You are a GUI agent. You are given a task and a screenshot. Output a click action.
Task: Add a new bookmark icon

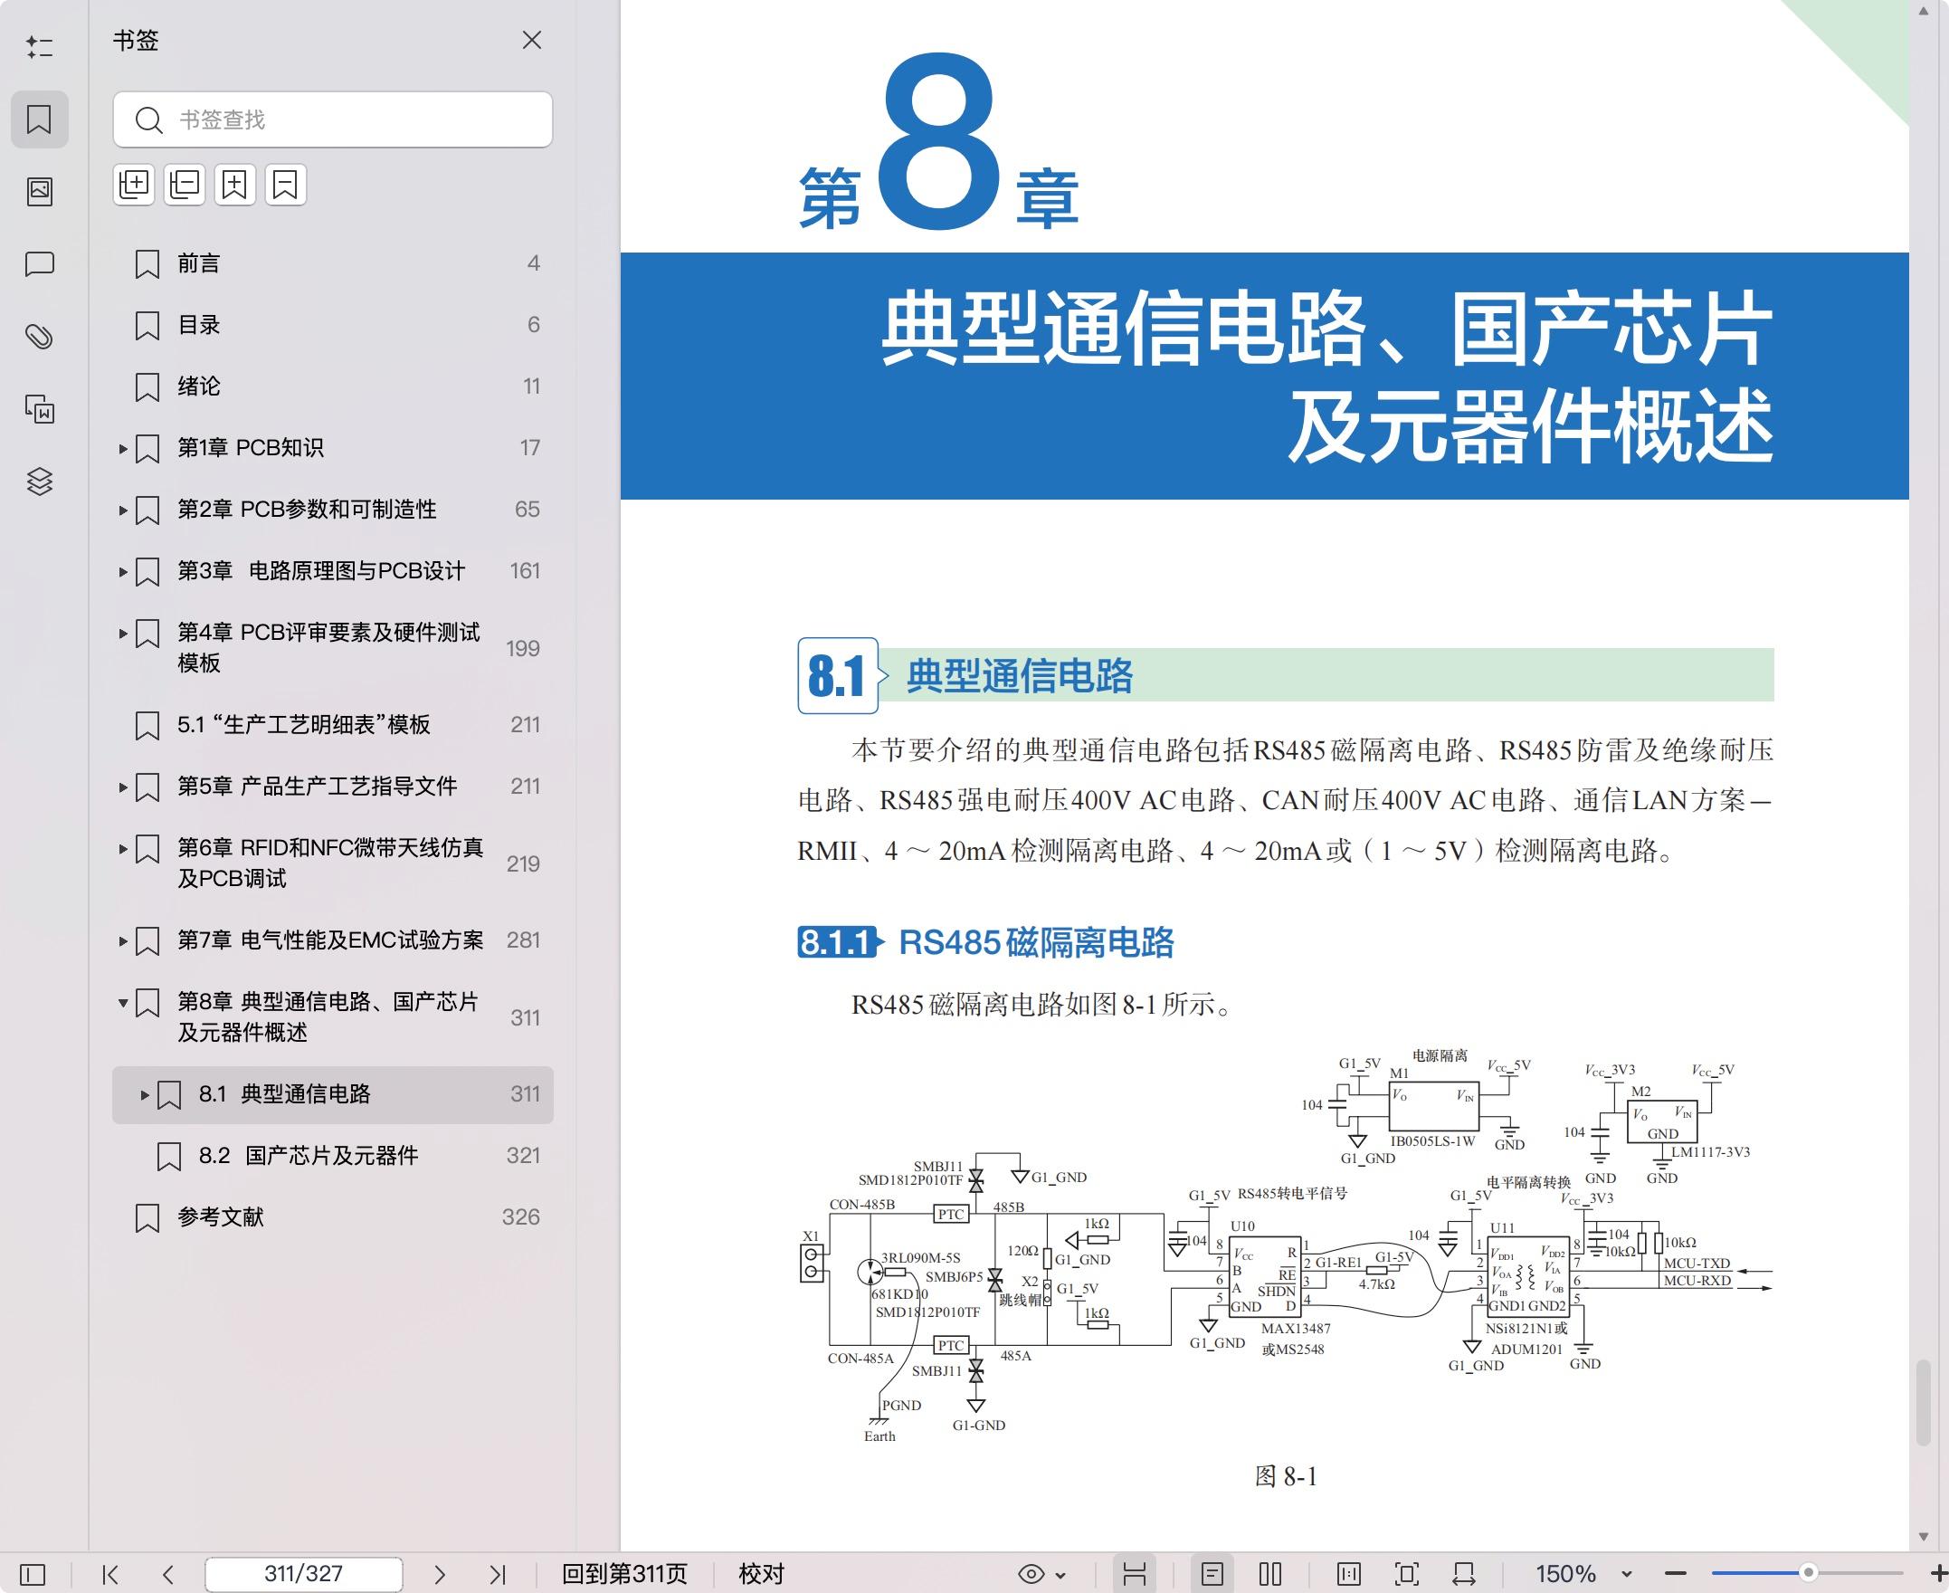point(234,186)
